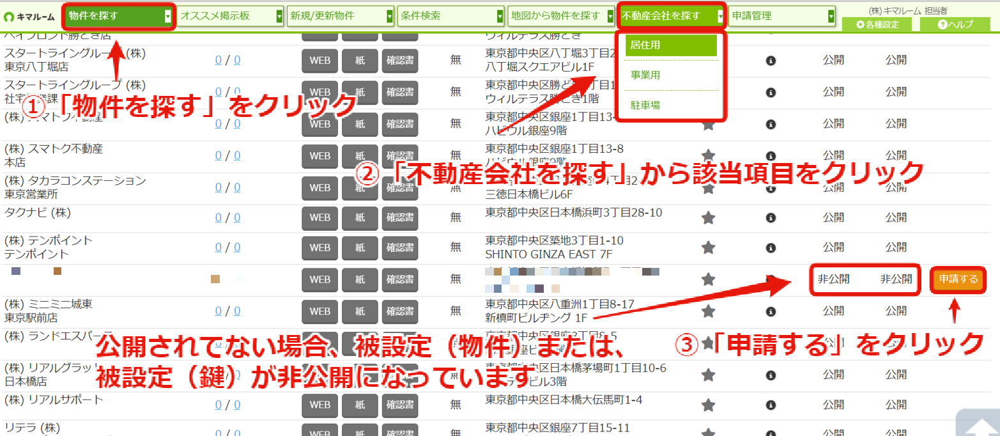Screen dimensions: 1000x436
Task: Select address 東京都中央区築地3丁目1-10
Action: click(x=554, y=240)
